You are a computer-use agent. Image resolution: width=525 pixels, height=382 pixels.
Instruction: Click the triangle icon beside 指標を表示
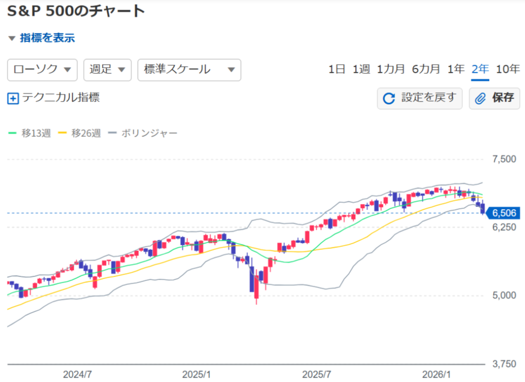tap(12, 38)
